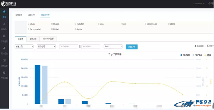The height and width of the screenshot is (110, 214).
Task: Open the product information sidebar icon
Action: click(4, 36)
